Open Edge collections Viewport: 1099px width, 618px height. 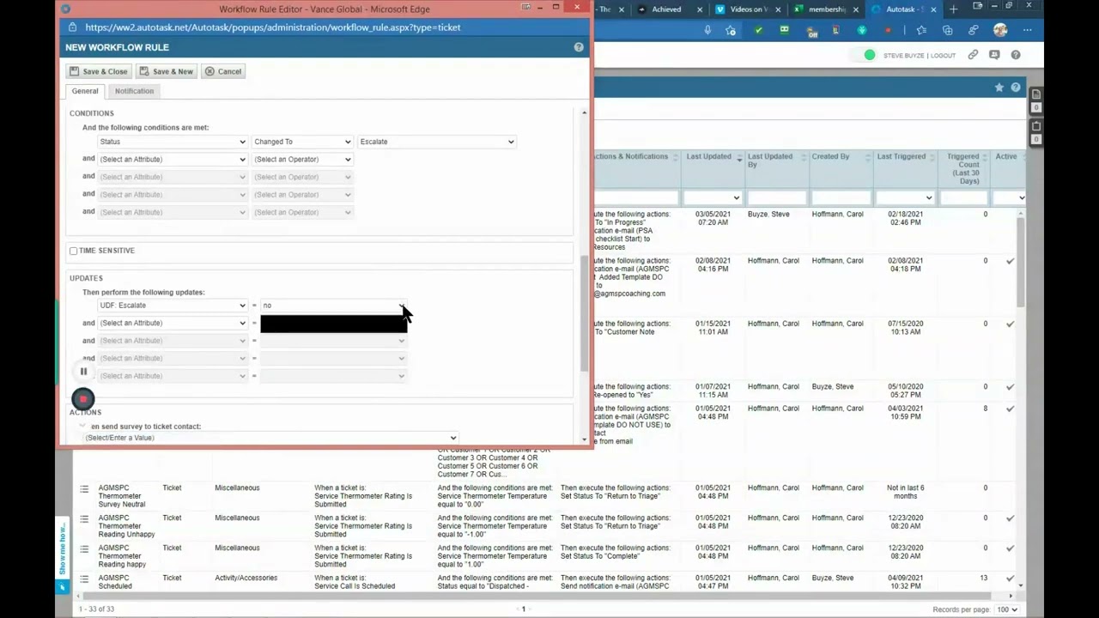click(x=947, y=31)
